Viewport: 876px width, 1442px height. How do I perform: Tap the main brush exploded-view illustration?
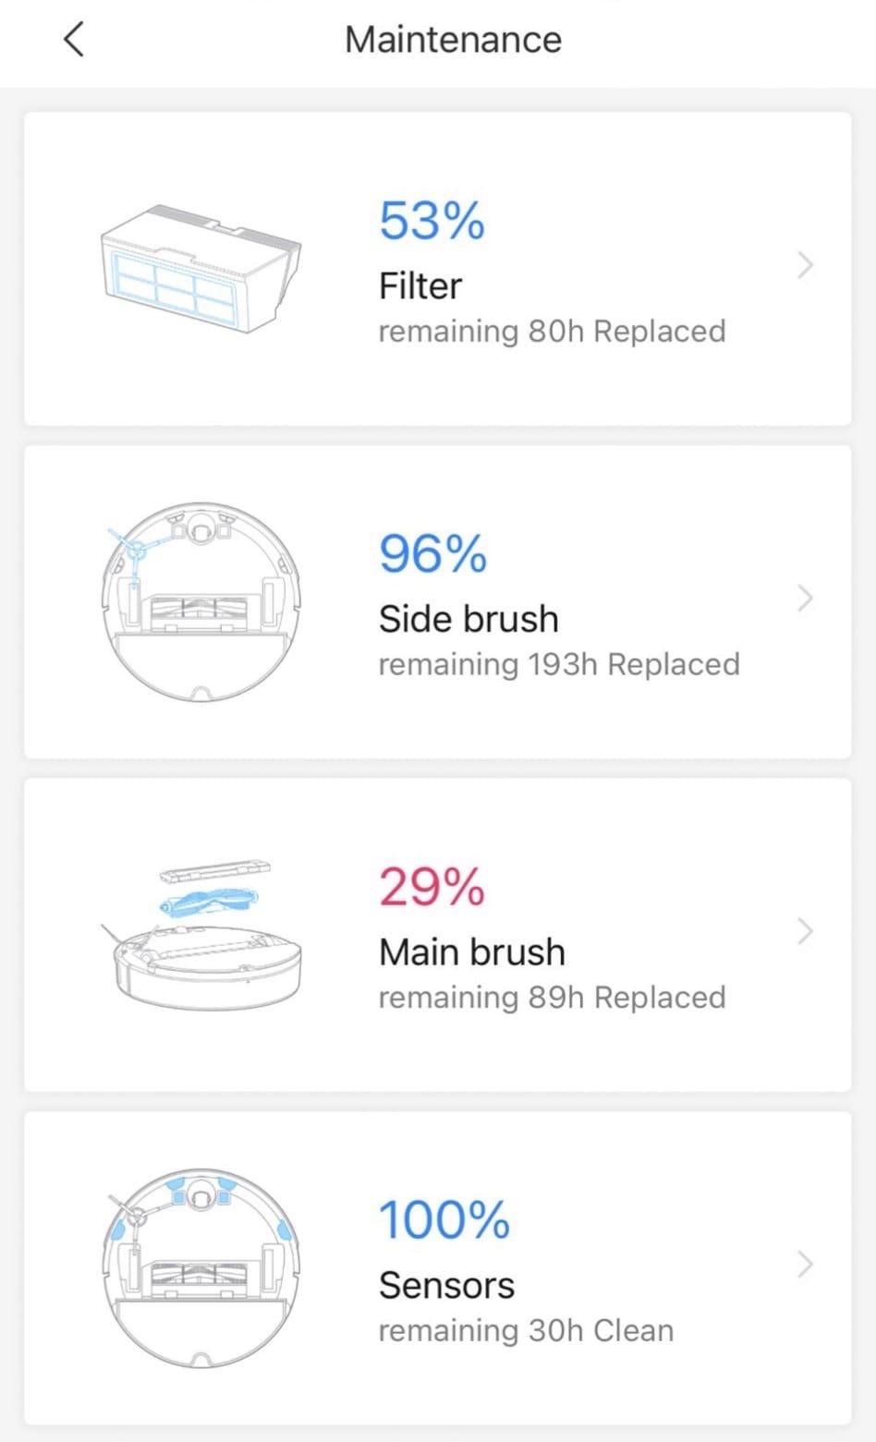pos(200,935)
